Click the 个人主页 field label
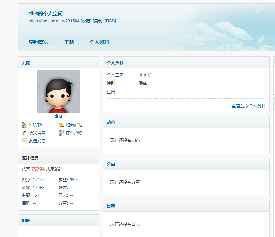The image size is (275, 237). point(115,75)
